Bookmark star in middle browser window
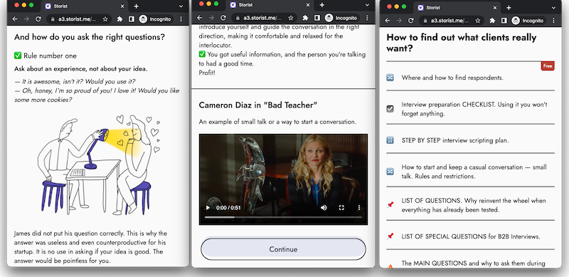Screen dimensions: 569x277 (291, 18)
